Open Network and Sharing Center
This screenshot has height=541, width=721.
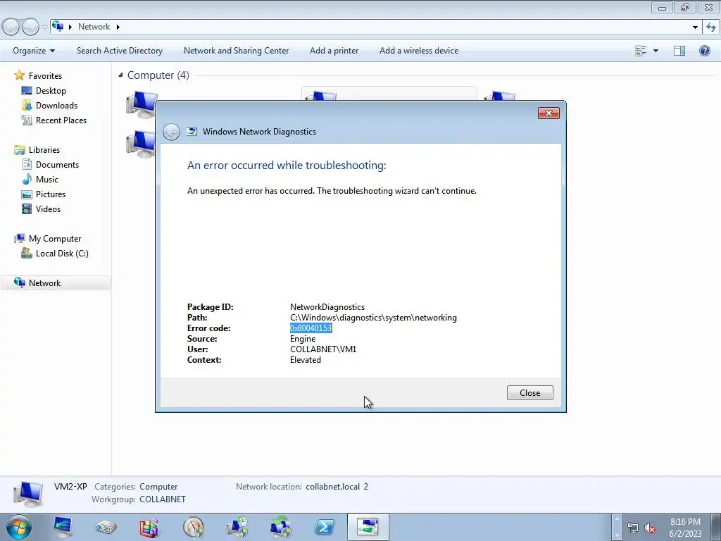click(237, 51)
